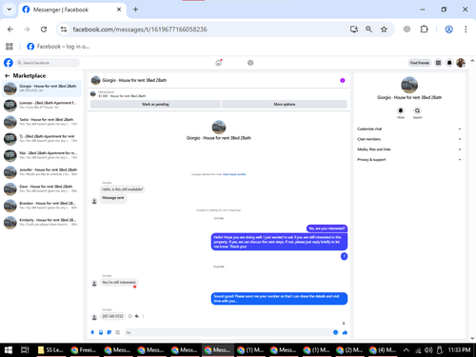This screenshot has height=357, width=476.
Task: Click the Find friends button
Action: tap(420, 63)
